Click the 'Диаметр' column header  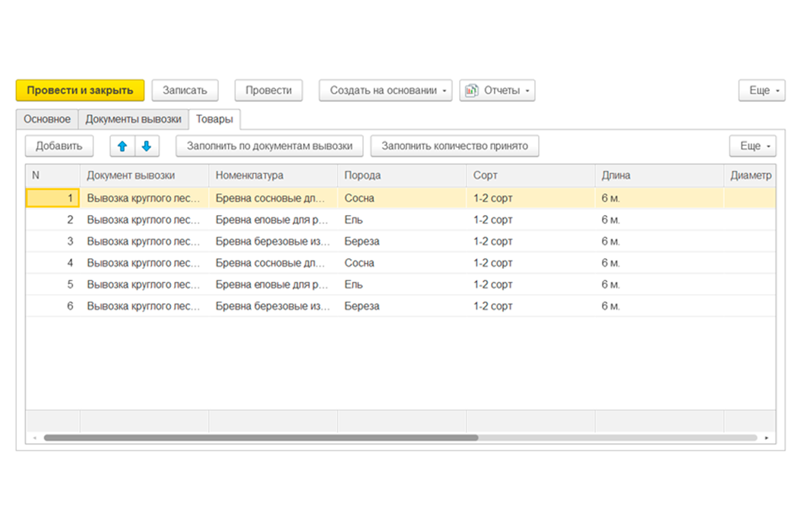[x=750, y=175]
